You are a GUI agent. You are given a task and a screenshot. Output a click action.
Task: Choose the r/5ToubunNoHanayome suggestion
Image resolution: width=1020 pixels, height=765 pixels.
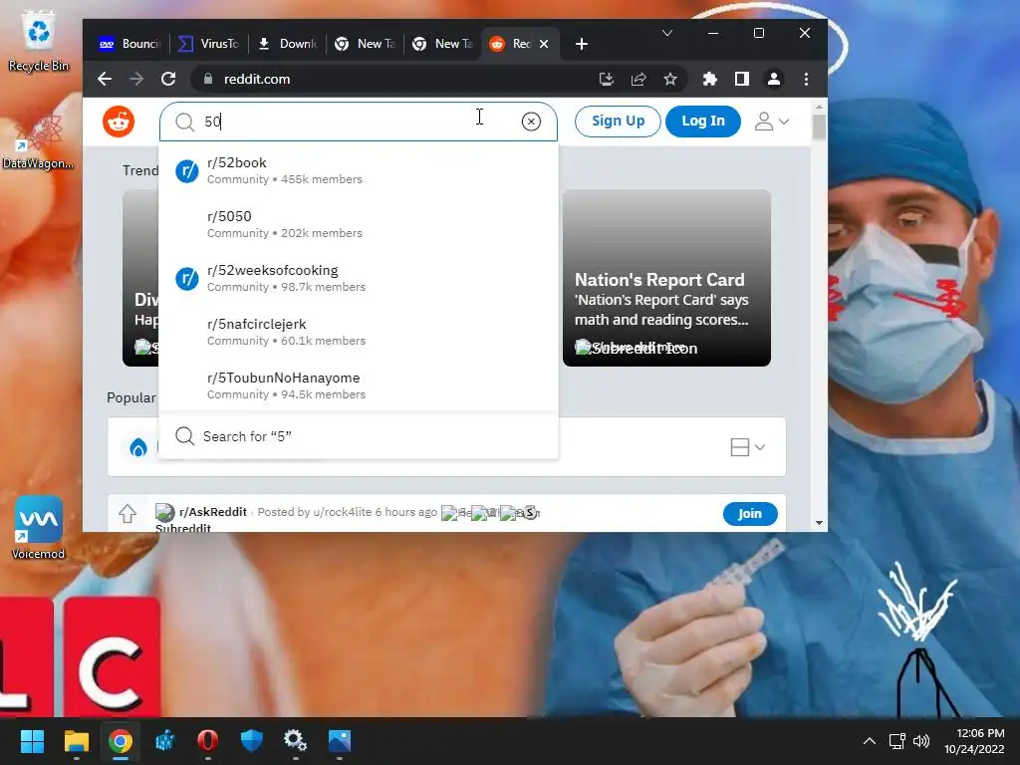tap(359, 385)
